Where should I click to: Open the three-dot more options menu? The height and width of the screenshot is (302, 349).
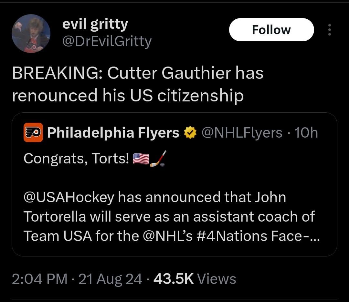[x=330, y=30]
